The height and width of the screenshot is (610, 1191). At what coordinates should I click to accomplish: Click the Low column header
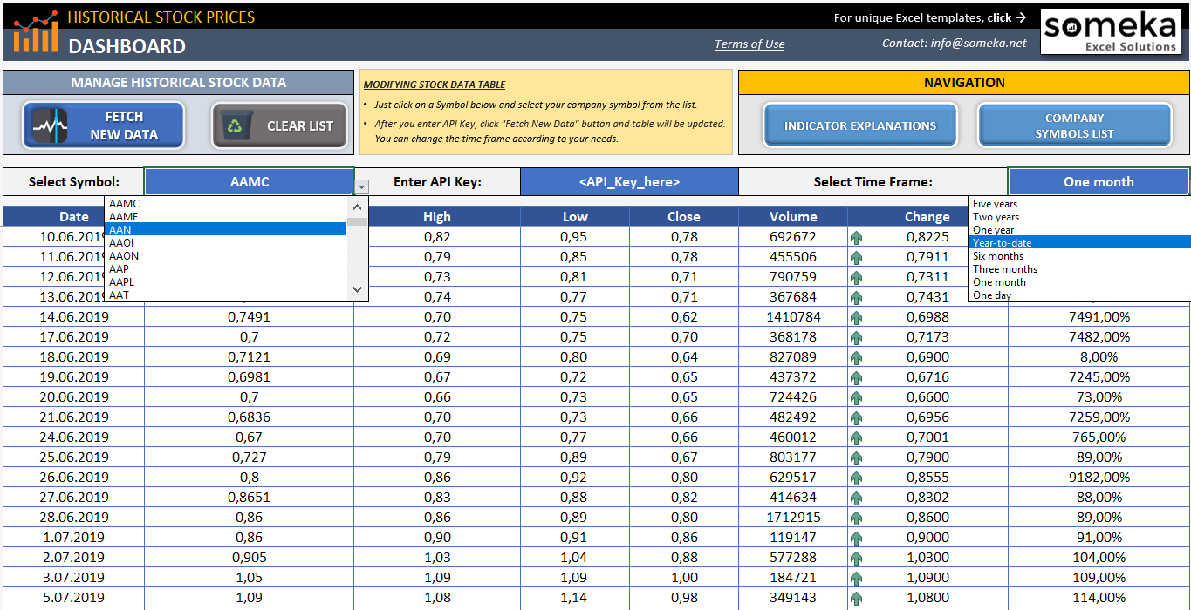(575, 217)
